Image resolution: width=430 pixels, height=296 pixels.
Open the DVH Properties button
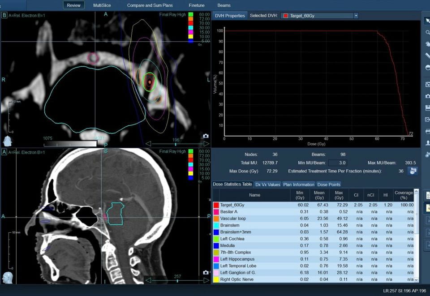(230, 16)
